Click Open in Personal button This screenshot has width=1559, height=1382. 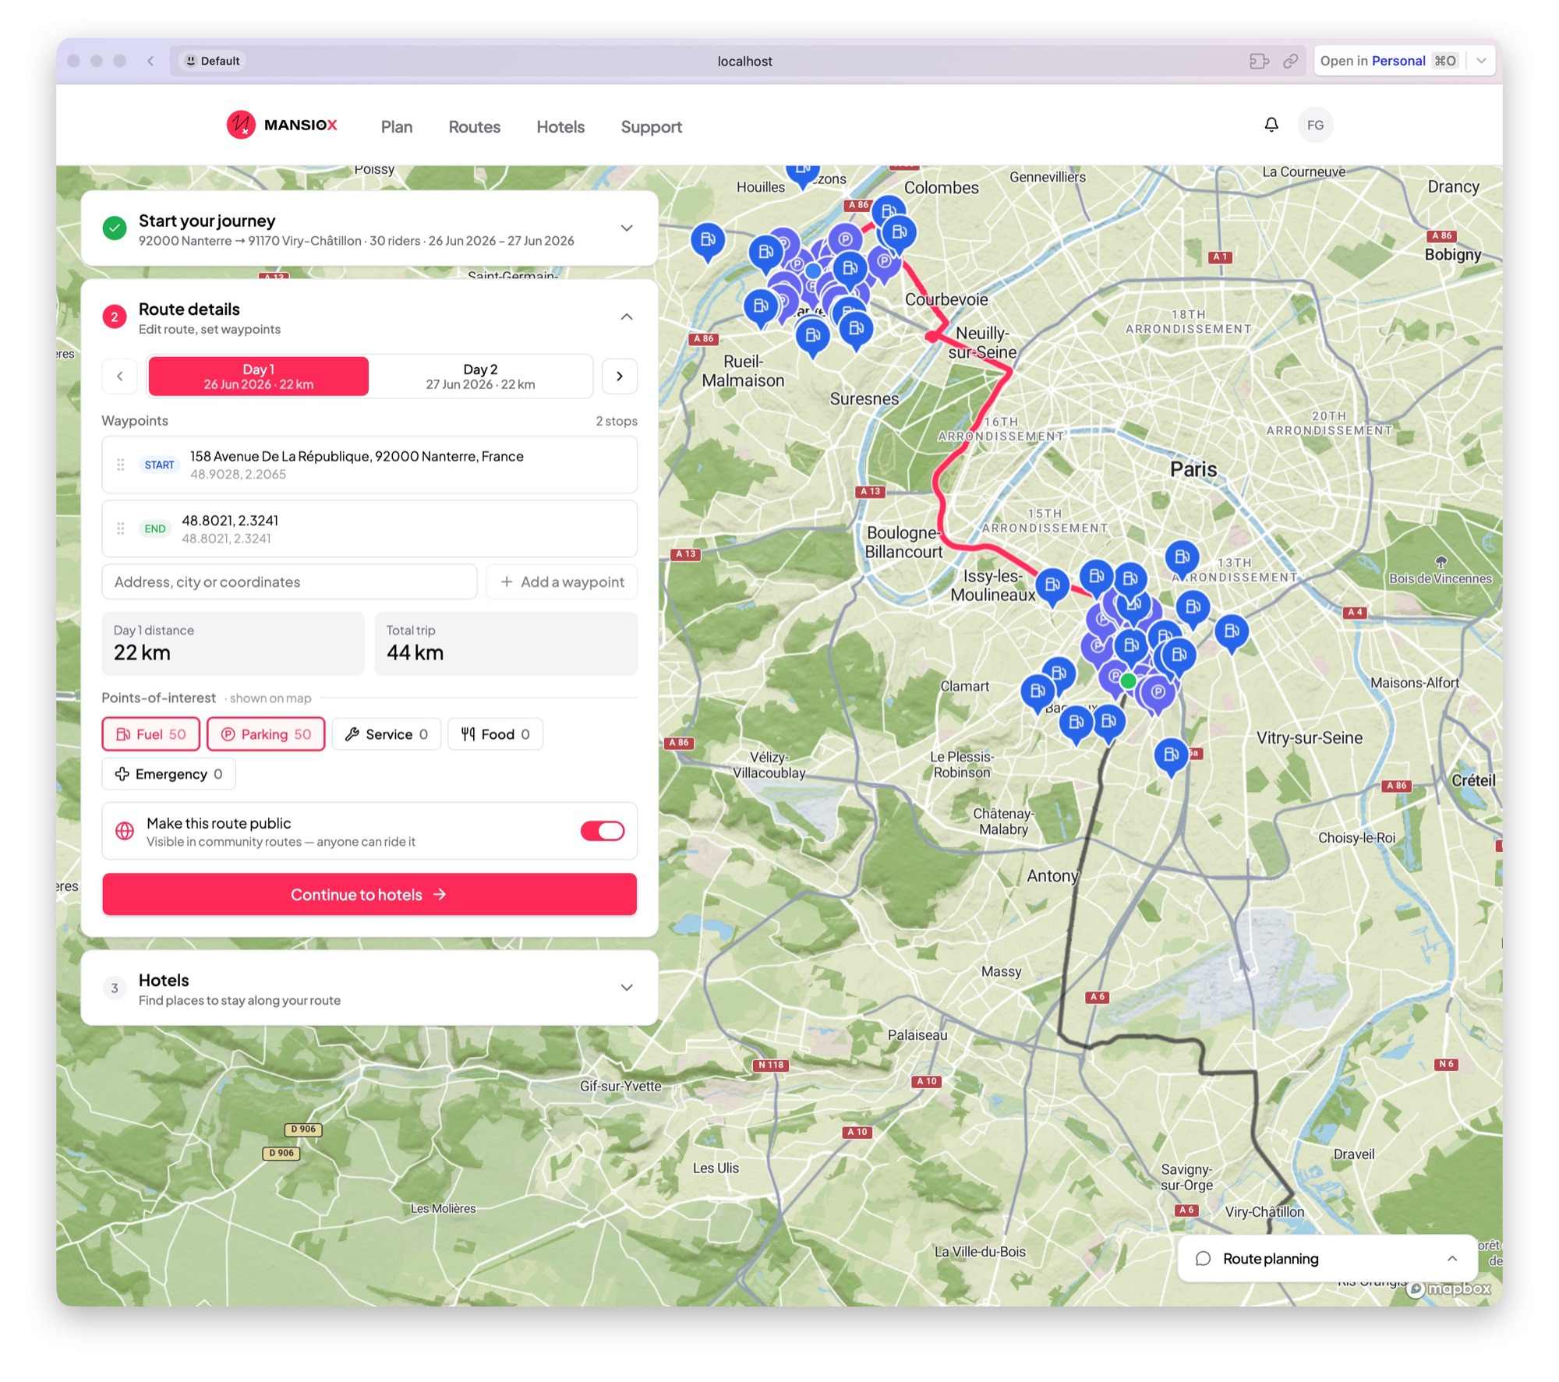[1388, 61]
